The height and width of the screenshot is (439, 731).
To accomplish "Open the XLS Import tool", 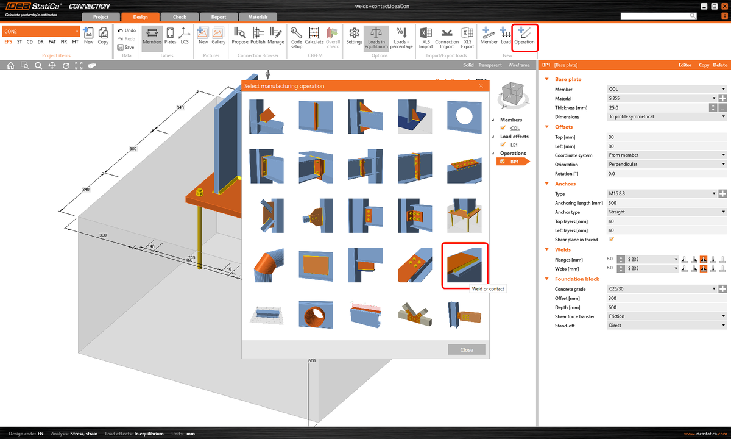I will [x=425, y=37].
